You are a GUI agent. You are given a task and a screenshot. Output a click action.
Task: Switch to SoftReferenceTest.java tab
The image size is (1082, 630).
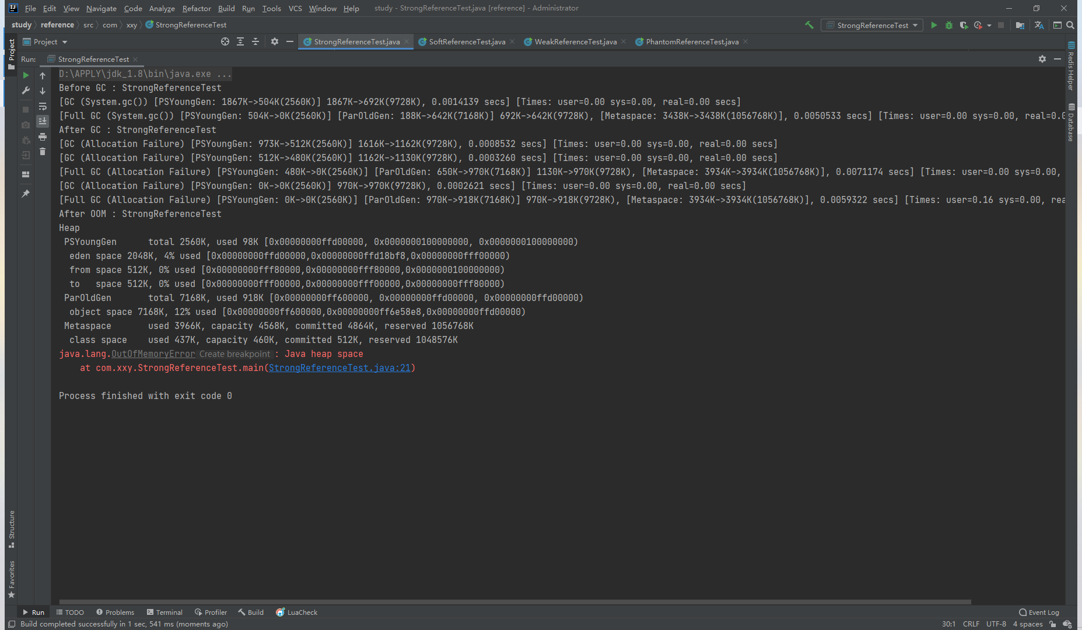(x=467, y=41)
